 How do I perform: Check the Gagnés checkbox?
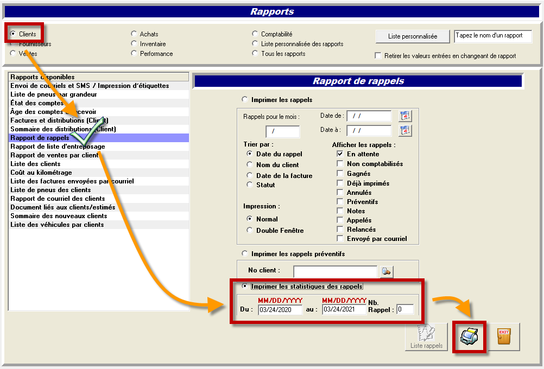point(340,173)
